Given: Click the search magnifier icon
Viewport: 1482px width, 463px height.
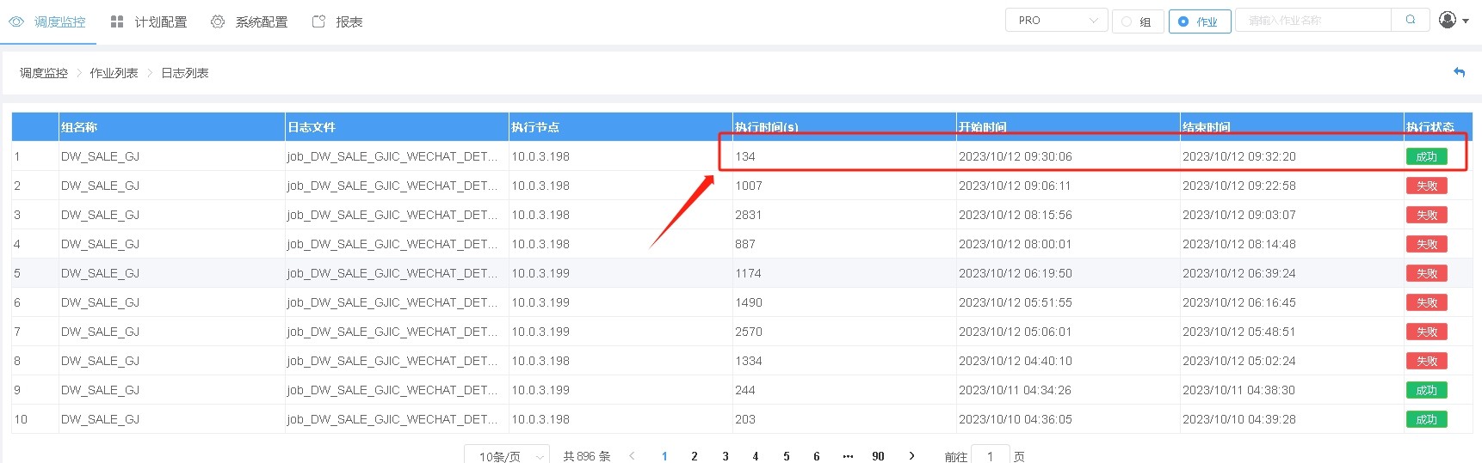Looking at the screenshot, I should coord(1410,20).
